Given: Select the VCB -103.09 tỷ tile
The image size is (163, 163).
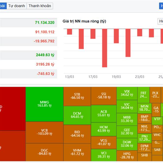Looking at the screenshot, I should [45, 132].
